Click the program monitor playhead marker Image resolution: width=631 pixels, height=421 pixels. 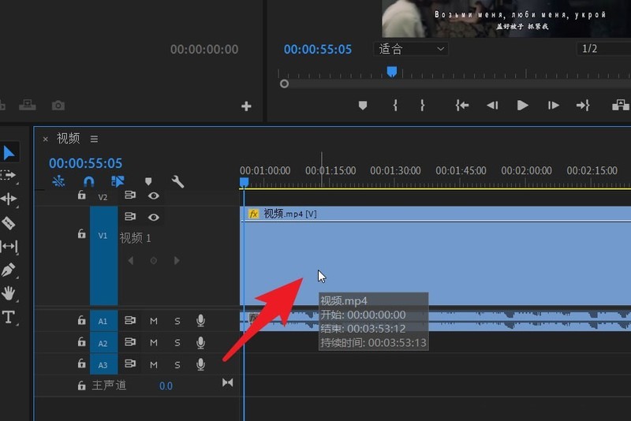tap(391, 72)
